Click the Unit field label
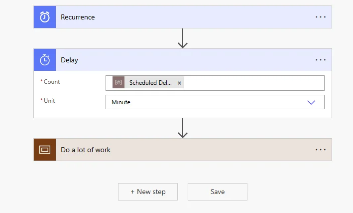 click(x=49, y=101)
